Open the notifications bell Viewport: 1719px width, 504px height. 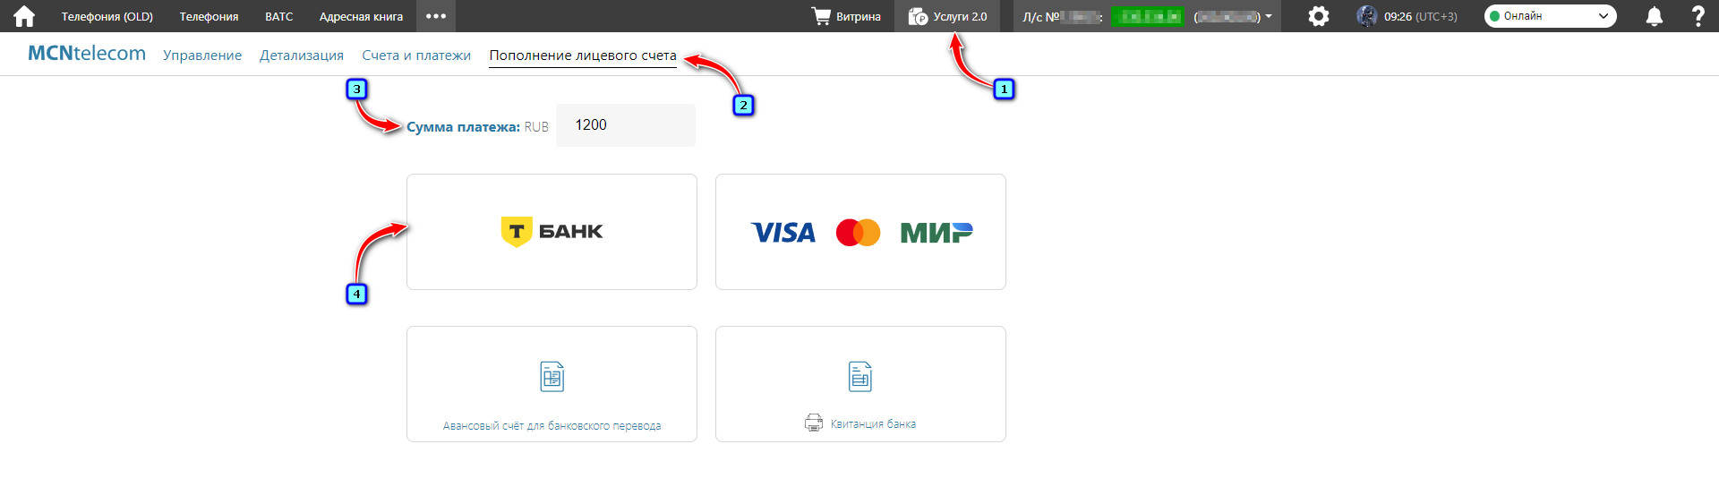pyautogui.click(x=1654, y=16)
